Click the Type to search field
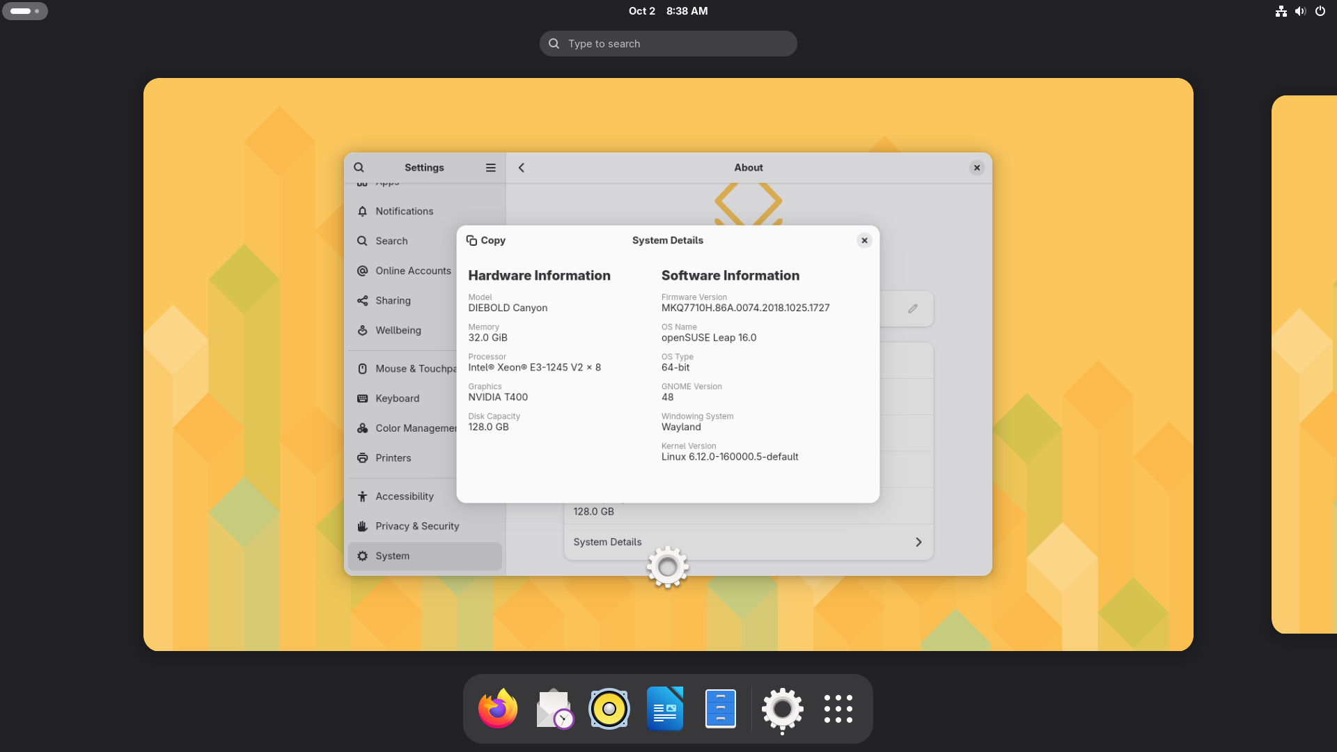Image resolution: width=1337 pixels, height=752 pixels. pos(668,44)
